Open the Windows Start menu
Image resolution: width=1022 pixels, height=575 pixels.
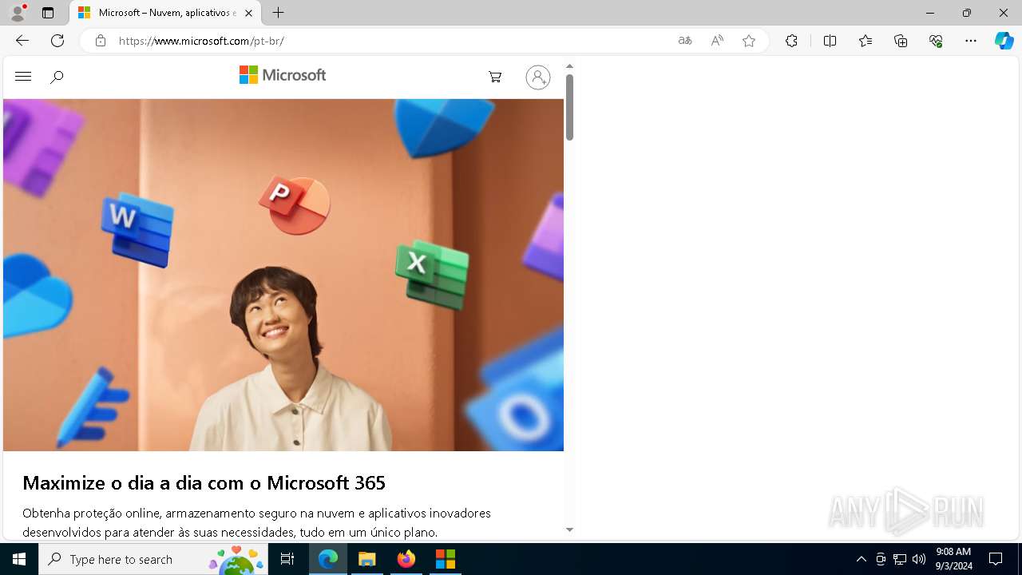tap(19, 559)
